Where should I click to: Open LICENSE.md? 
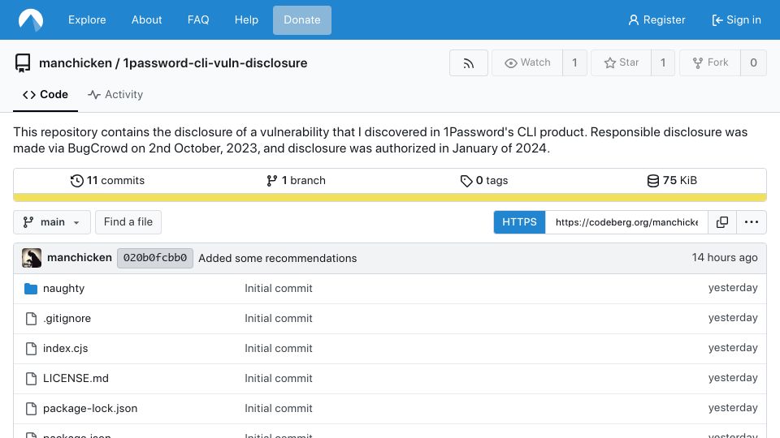(76, 379)
